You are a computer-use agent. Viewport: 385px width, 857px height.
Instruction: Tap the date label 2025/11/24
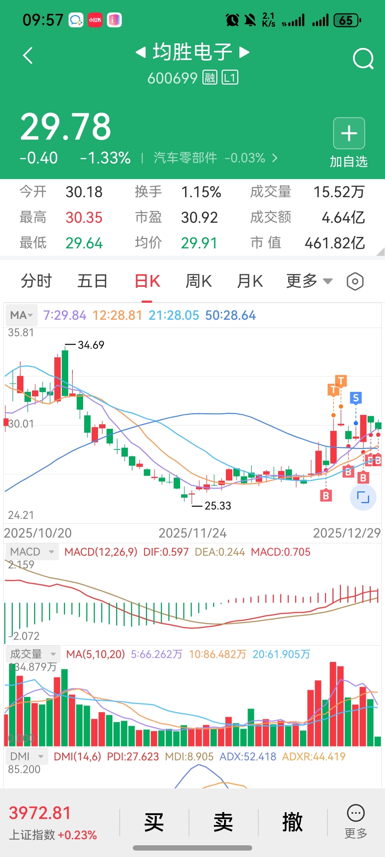[x=192, y=533]
